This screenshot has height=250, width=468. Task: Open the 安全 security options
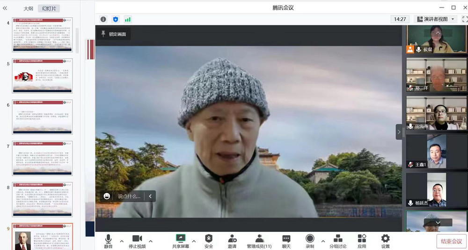click(x=209, y=241)
